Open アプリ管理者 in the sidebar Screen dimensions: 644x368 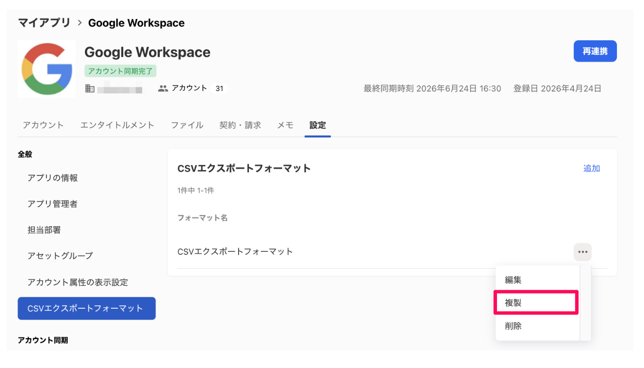pos(53,204)
